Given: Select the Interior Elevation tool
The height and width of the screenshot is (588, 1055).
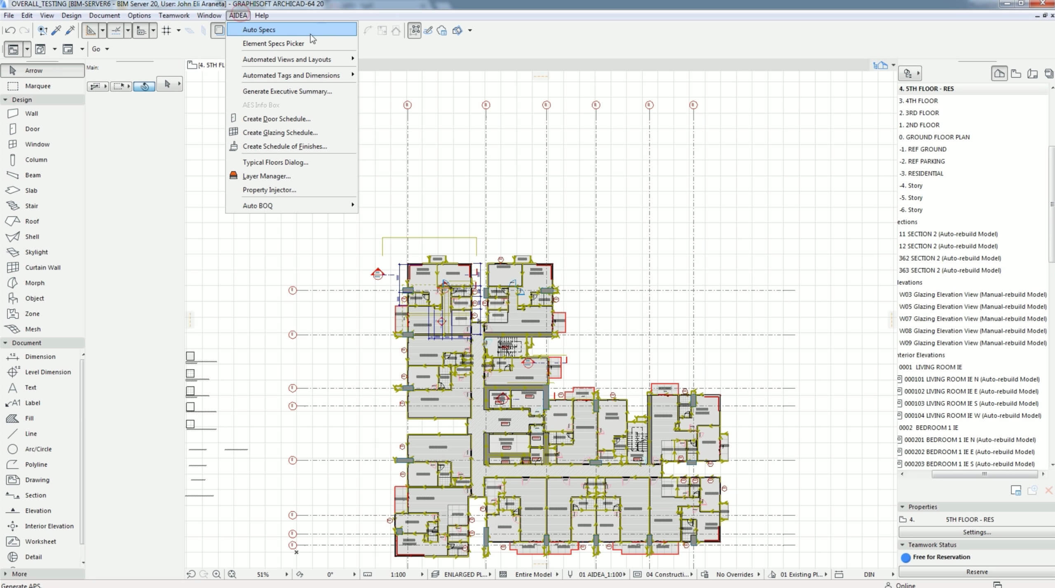Looking at the screenshot, I should click(49, 526).
